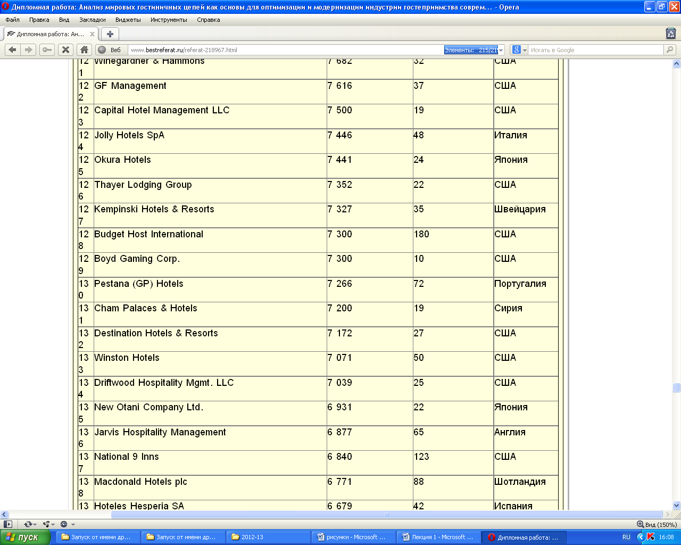
Task: Click the vertical scrollbar thumb
Action: 676,387
